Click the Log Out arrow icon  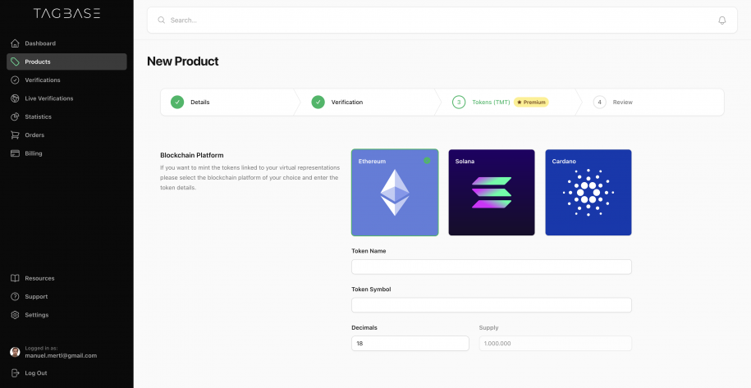coord(15,372)
